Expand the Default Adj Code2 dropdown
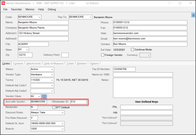The width and height of the screenshot is (196, 135). (x=52, y=91)
